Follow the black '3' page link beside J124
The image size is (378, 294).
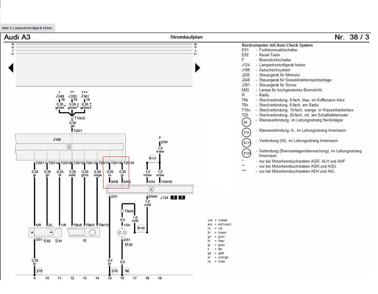point(182,197)
